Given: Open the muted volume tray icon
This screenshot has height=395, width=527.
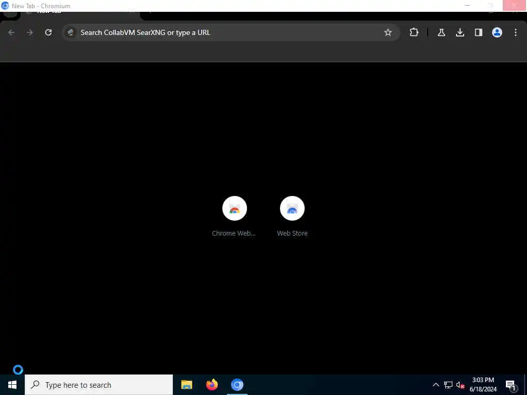Looking at the screenshot, I should [460, 385].
